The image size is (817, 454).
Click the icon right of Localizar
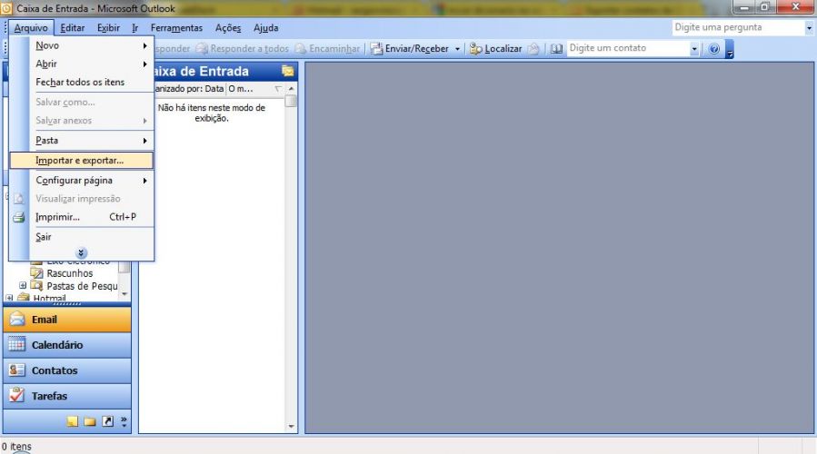pyautogui.click(x=533, y=48)
